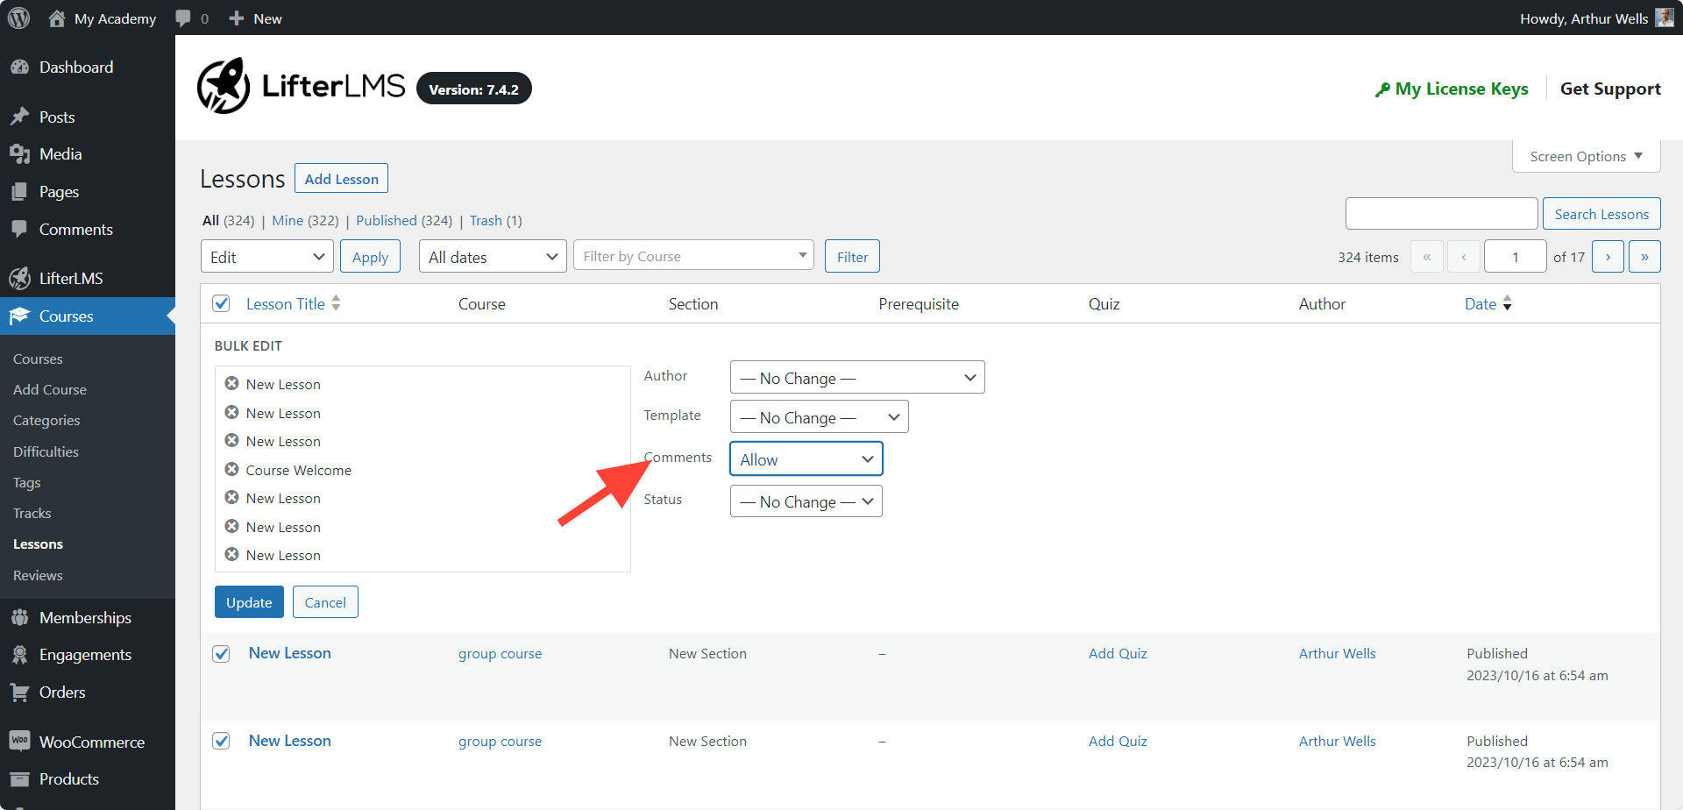
Task: Show the Mine (322) lessons view
Action: tap(305, 221)
